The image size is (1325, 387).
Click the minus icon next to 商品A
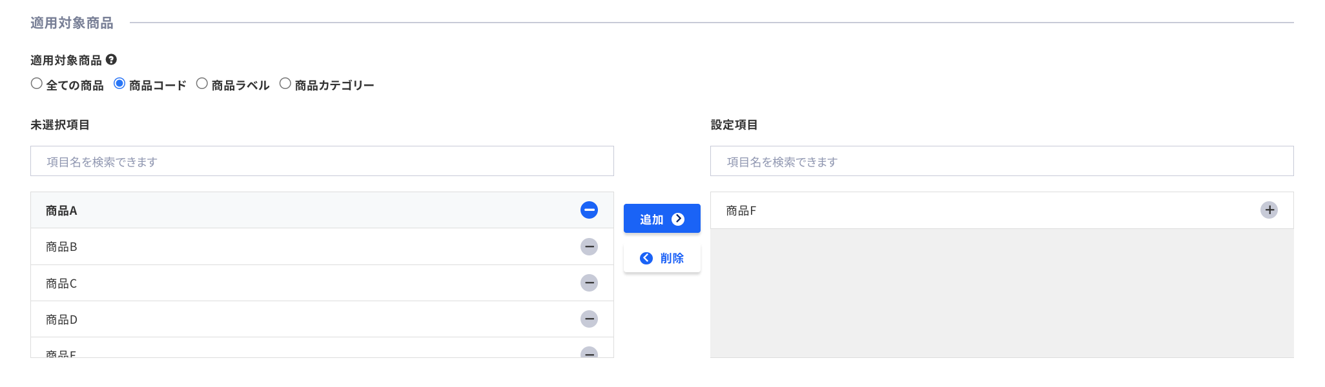click(588, 210)
